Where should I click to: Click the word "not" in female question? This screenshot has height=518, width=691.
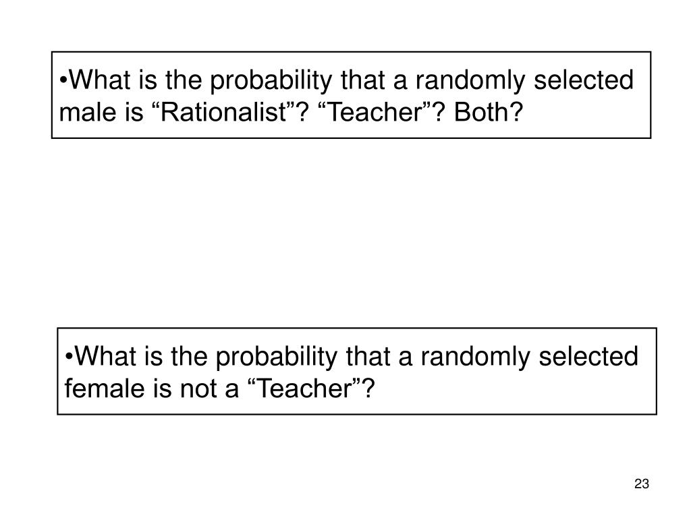tap(198, 389)
